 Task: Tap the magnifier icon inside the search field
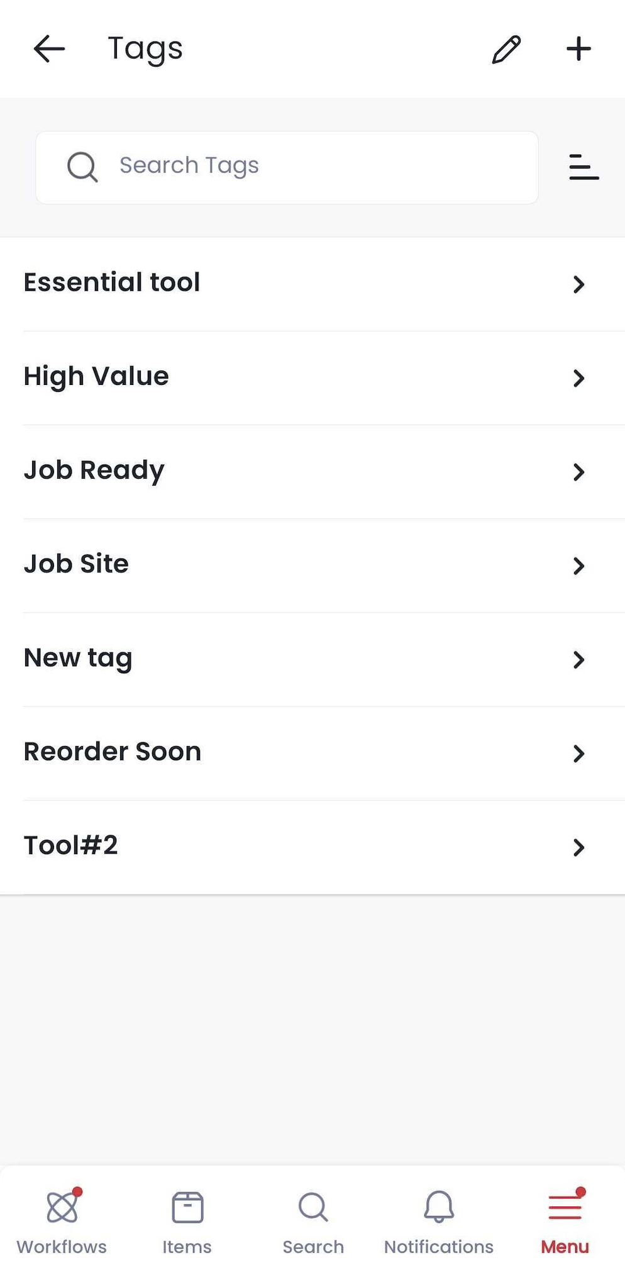pos(82,167)
